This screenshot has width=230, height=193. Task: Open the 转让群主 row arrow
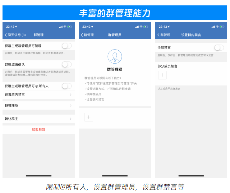point(70,119)
